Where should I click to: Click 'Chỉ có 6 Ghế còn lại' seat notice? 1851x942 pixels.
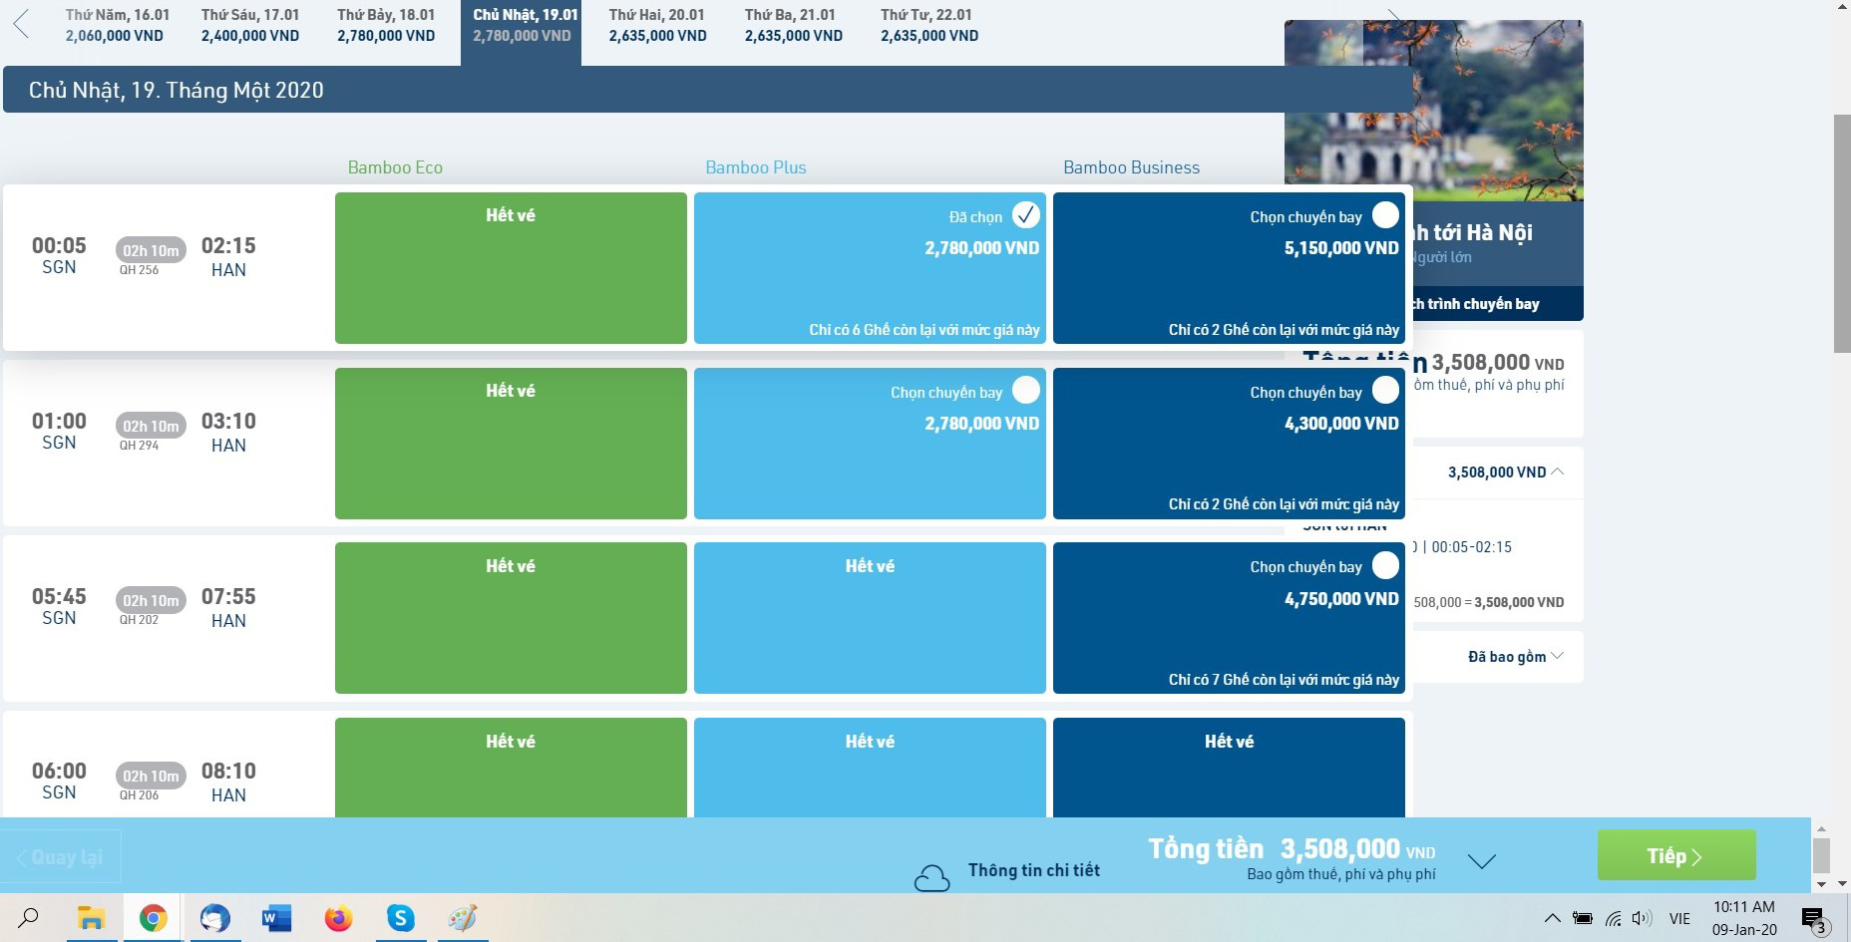(x=925, y=330)
